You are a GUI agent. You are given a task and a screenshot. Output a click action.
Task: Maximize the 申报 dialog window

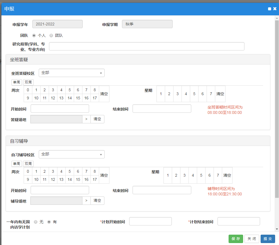click(270, 9)
